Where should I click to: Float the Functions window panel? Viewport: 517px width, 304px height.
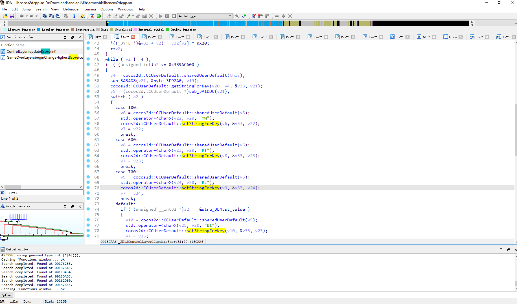[x=73, y=37]
